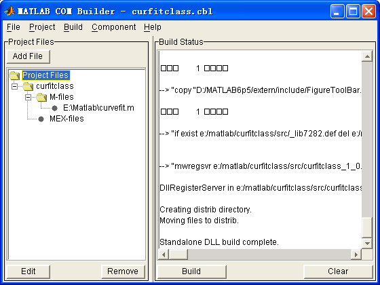The image size is (380, 285).
Task: Select the Project Files root folder icon
Action: (x=14, y=75)
